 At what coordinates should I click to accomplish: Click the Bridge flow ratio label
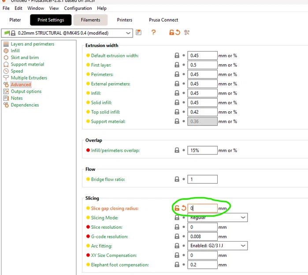(108, 179)
